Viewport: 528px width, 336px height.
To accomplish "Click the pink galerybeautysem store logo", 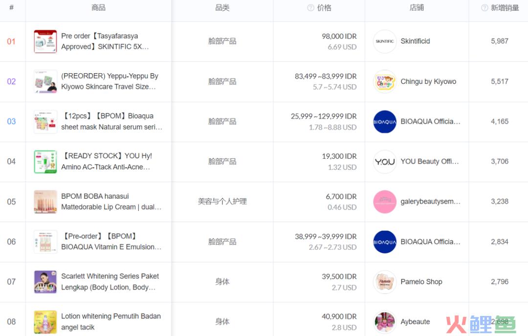I will click(385, 202).
